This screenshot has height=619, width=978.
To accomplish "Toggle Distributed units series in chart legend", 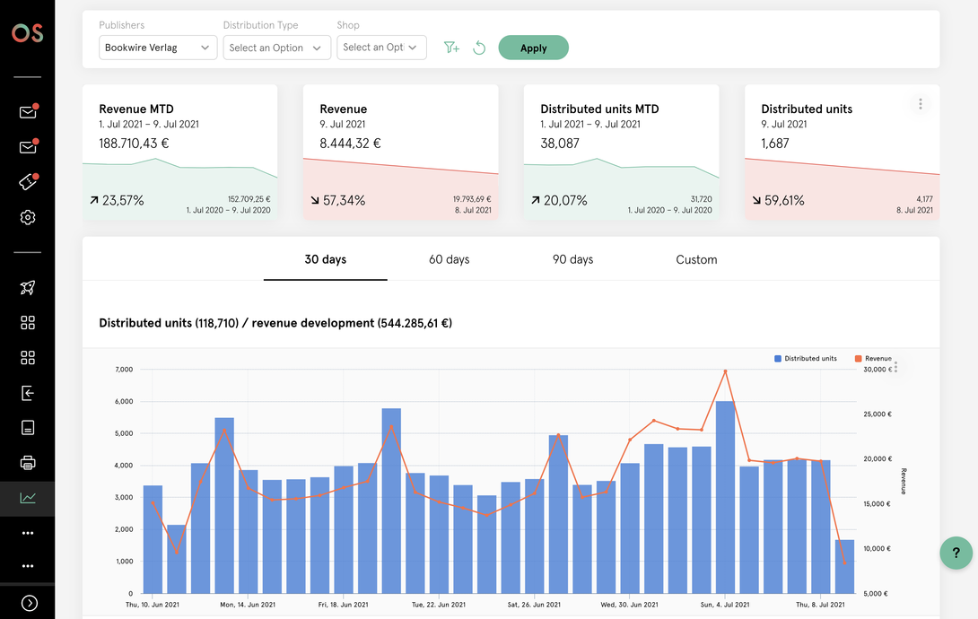I will point(805,359).
